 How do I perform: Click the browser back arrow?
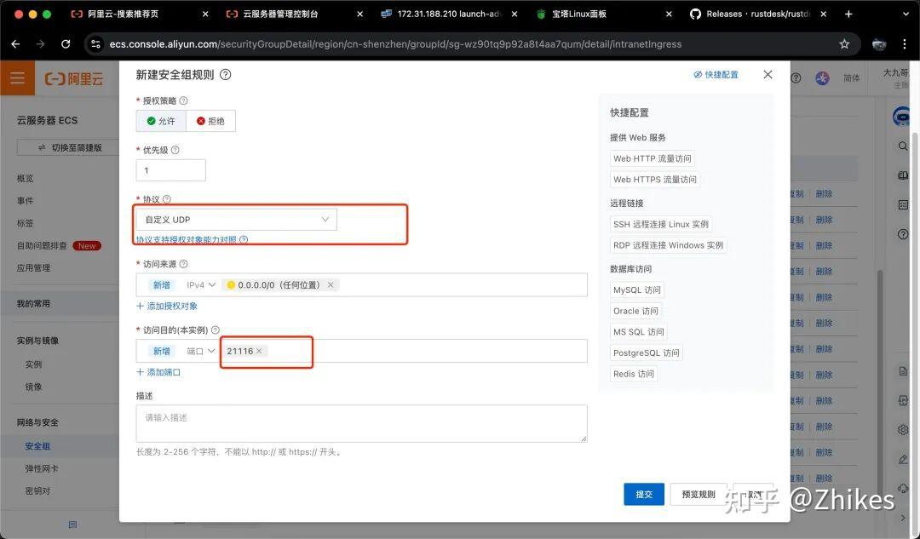point(16,44)
